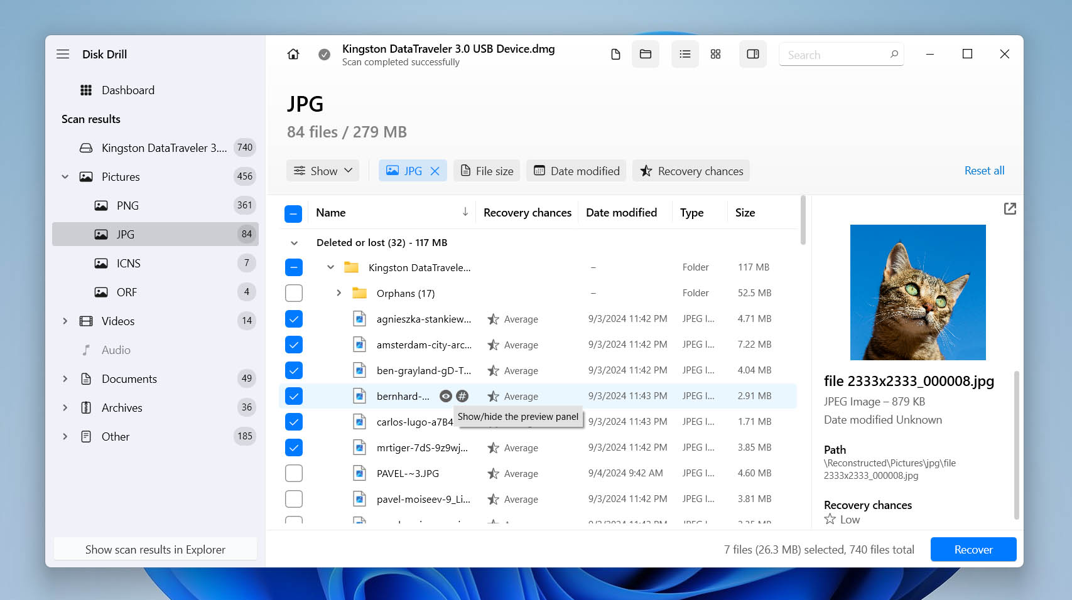Select PNG category in sidebar

(x=155, y=206)
